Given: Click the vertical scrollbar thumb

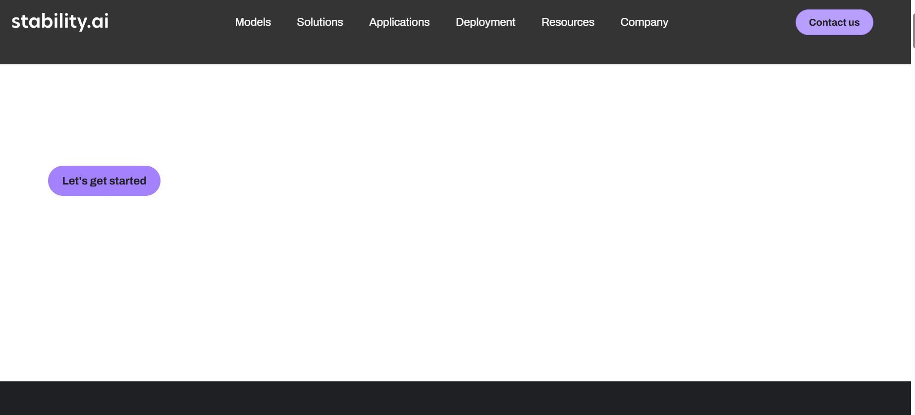Looking at the screenshot, I should [913, 30].
